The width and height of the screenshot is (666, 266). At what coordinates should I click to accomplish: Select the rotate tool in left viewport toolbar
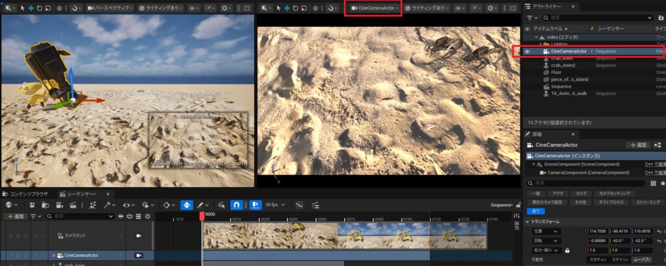39,8
